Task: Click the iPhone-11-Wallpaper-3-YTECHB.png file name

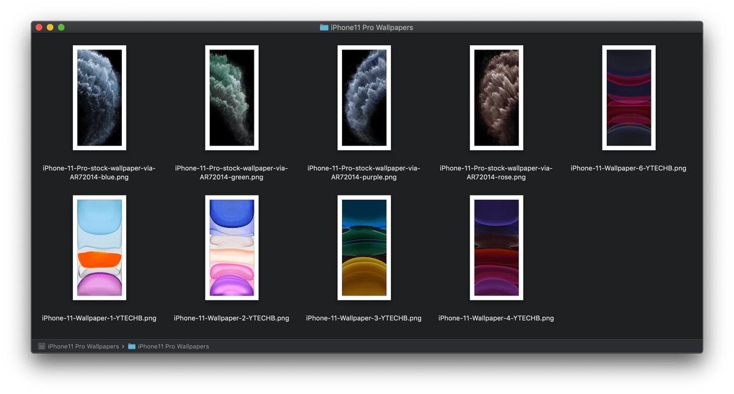Action: click(364, 318)
